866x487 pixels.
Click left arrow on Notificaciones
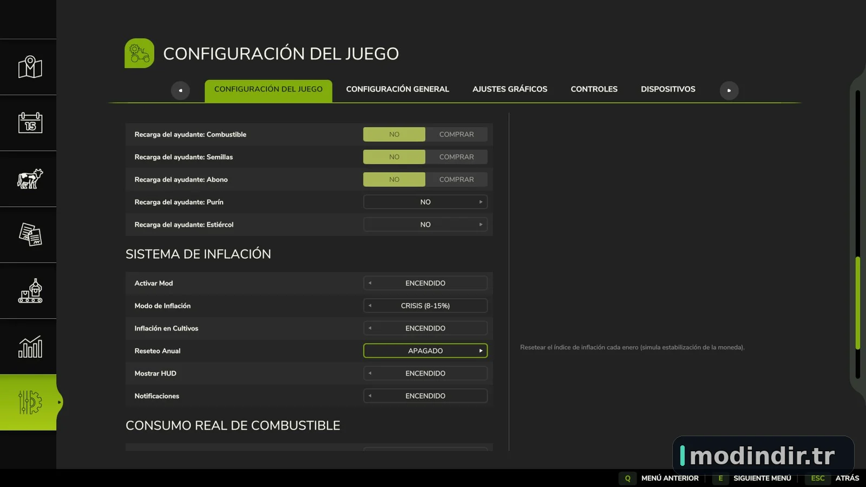[x=370, y=396]
